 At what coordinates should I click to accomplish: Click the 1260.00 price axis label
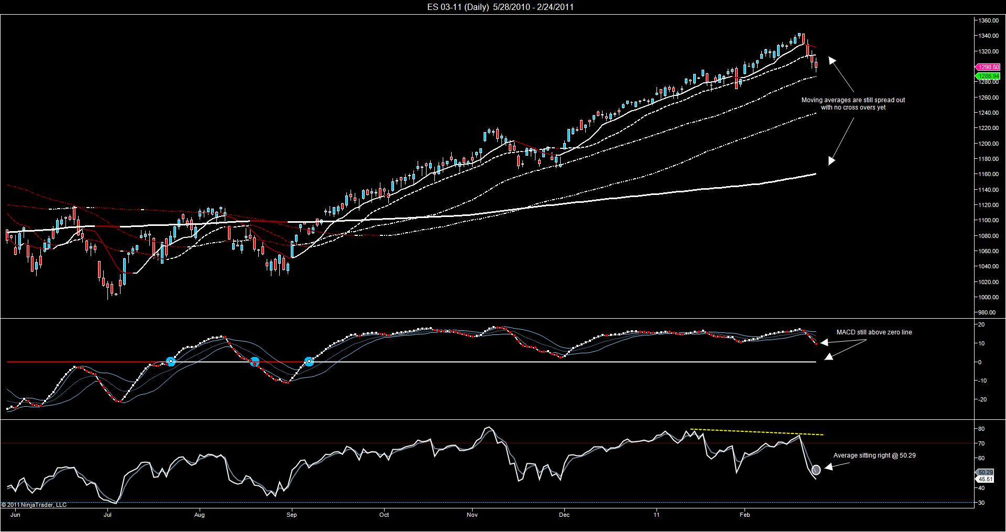click(989, 97)
